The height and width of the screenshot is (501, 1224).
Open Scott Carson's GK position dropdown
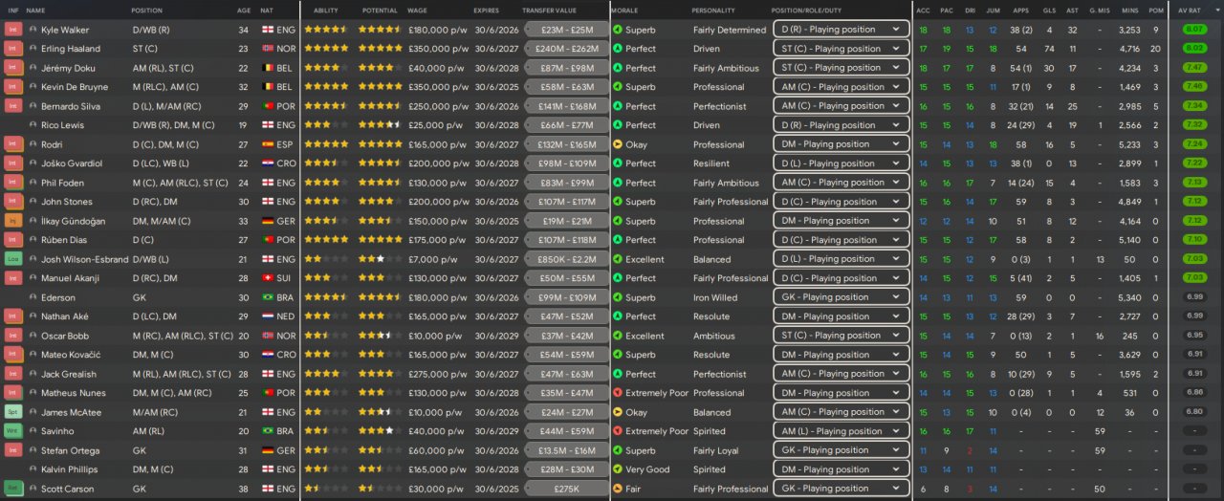click(841, 489)
